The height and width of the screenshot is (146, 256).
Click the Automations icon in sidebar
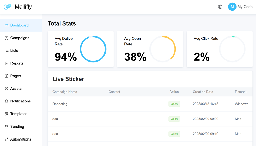coord(6,139)
